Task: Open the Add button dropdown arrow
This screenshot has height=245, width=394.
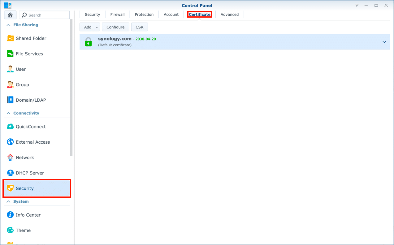Action: coord(97,27)
